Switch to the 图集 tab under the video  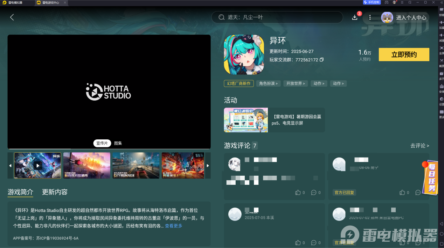coord(118,143)
